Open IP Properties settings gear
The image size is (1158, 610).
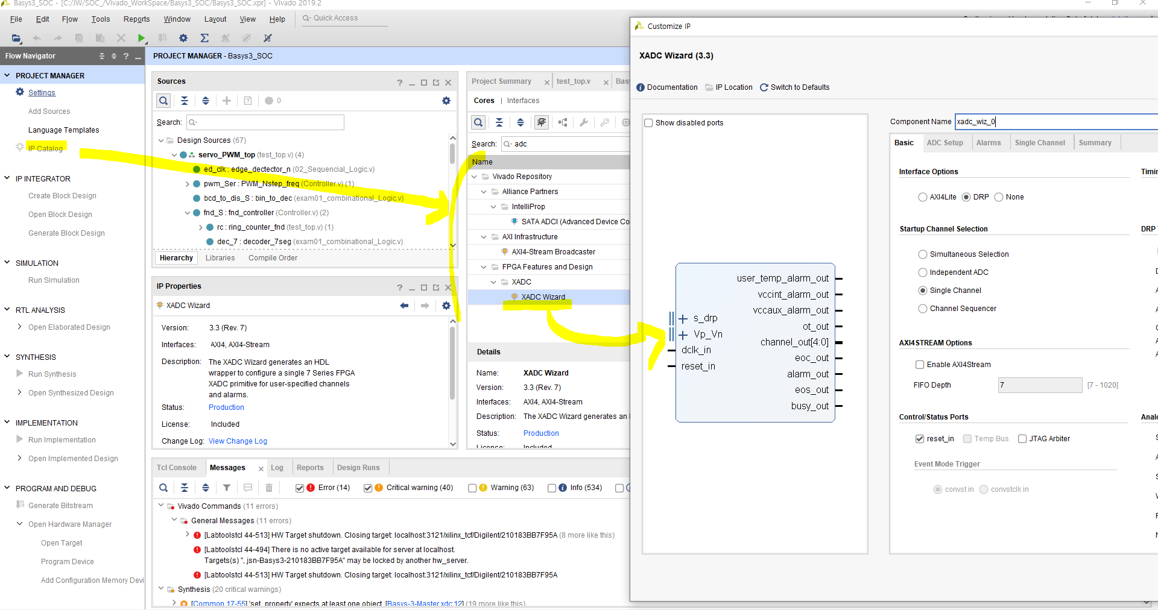(446, 306)
